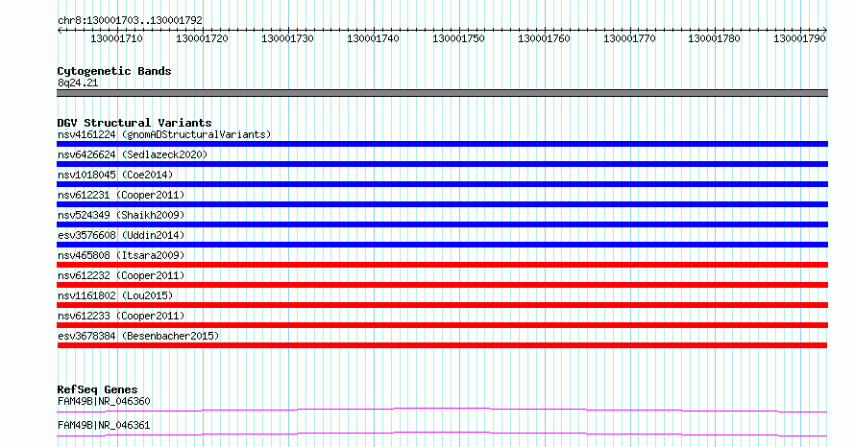Click the FAM49B|NR_046361 gene label
The image size is (855, 447).
(x=104, y=425)
